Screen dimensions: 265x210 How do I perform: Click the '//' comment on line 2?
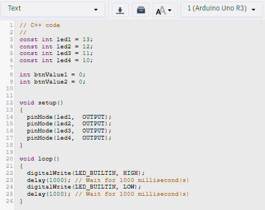23,32
